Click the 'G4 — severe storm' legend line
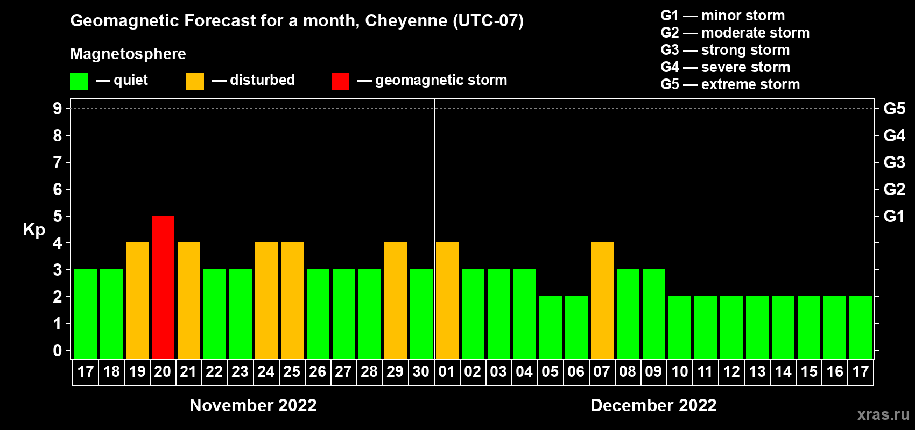The width and height of the screenshot is (915, 430). coord(726,67)
